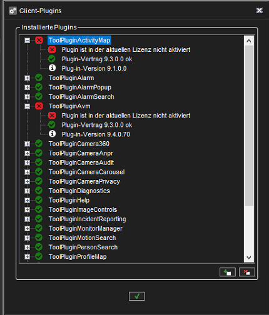Select the ToolPluginMotionSearch entry
This screenshot has width=269, height=315.
point(82,237)
